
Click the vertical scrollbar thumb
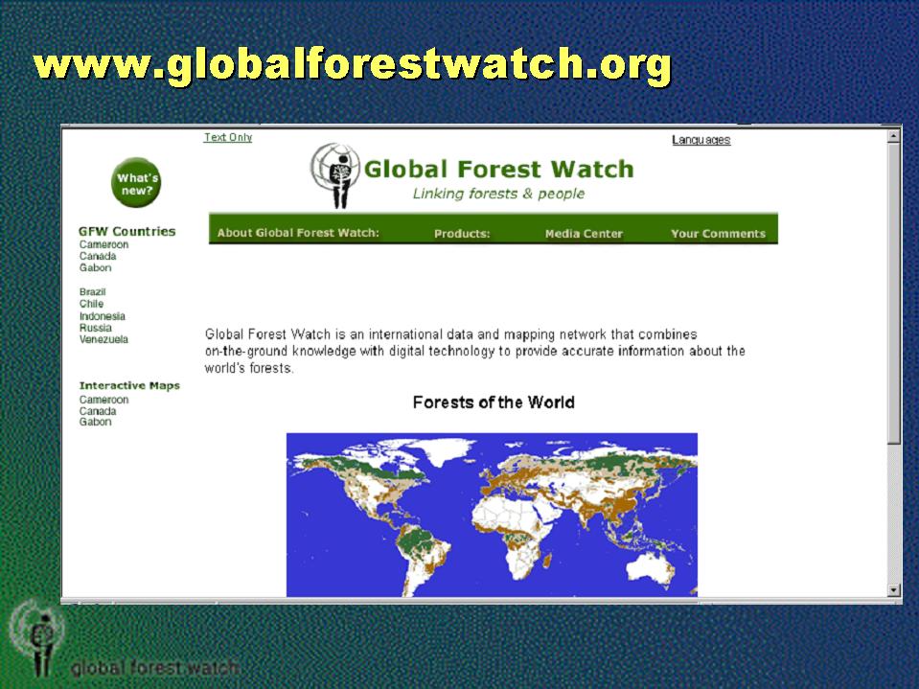click(894, 293)
